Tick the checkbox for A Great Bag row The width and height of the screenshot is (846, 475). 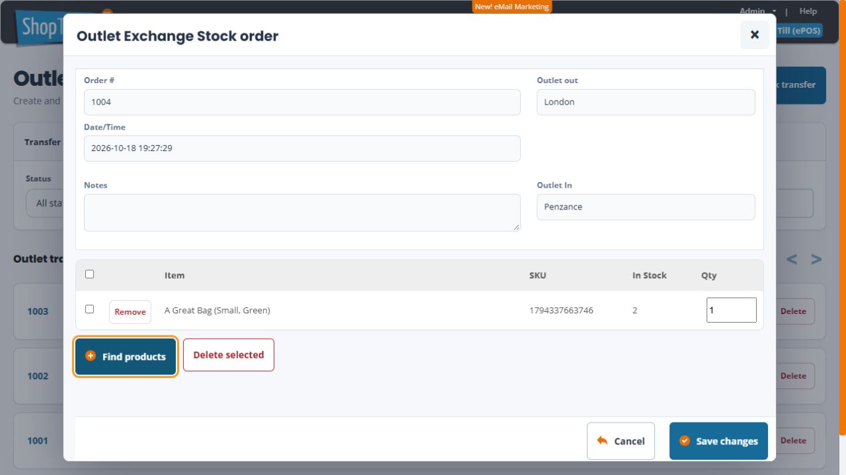tap(90, 309)
